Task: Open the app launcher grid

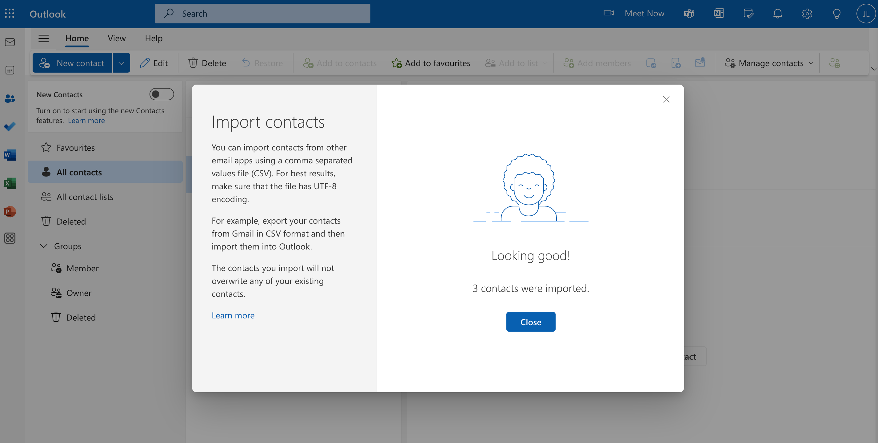Action: click(9, 13)
